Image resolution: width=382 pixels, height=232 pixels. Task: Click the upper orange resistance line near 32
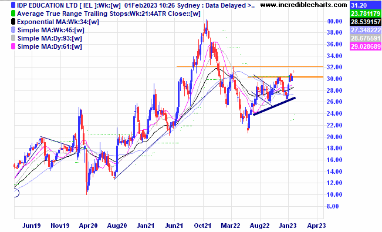click(250, 66)
